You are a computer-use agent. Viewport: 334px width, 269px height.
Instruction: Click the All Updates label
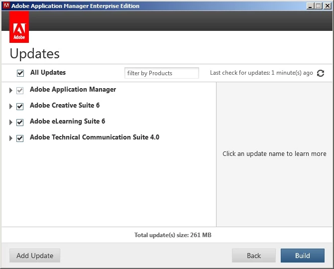[x=48, y=72]
